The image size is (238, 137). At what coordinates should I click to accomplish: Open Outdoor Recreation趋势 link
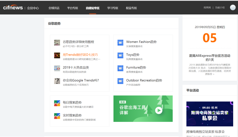pos(144,80)
